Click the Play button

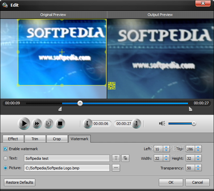point(24,124)
